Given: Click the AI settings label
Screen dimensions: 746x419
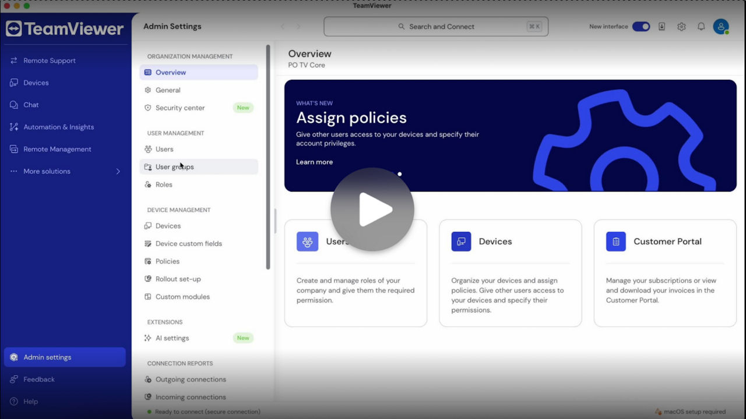Looking at the screenshot, I should 172,338.
